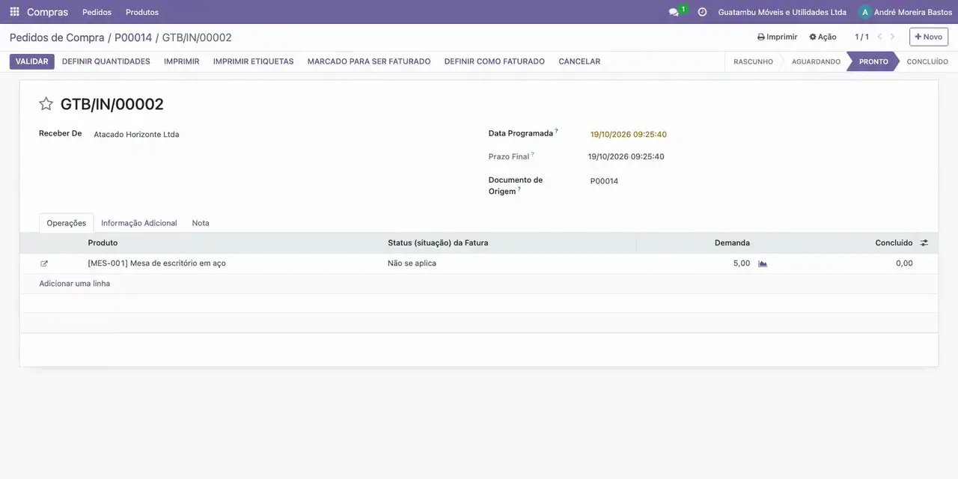
Task: Switch to the Informação Adicional tab
Action: [x=139, y=223]
